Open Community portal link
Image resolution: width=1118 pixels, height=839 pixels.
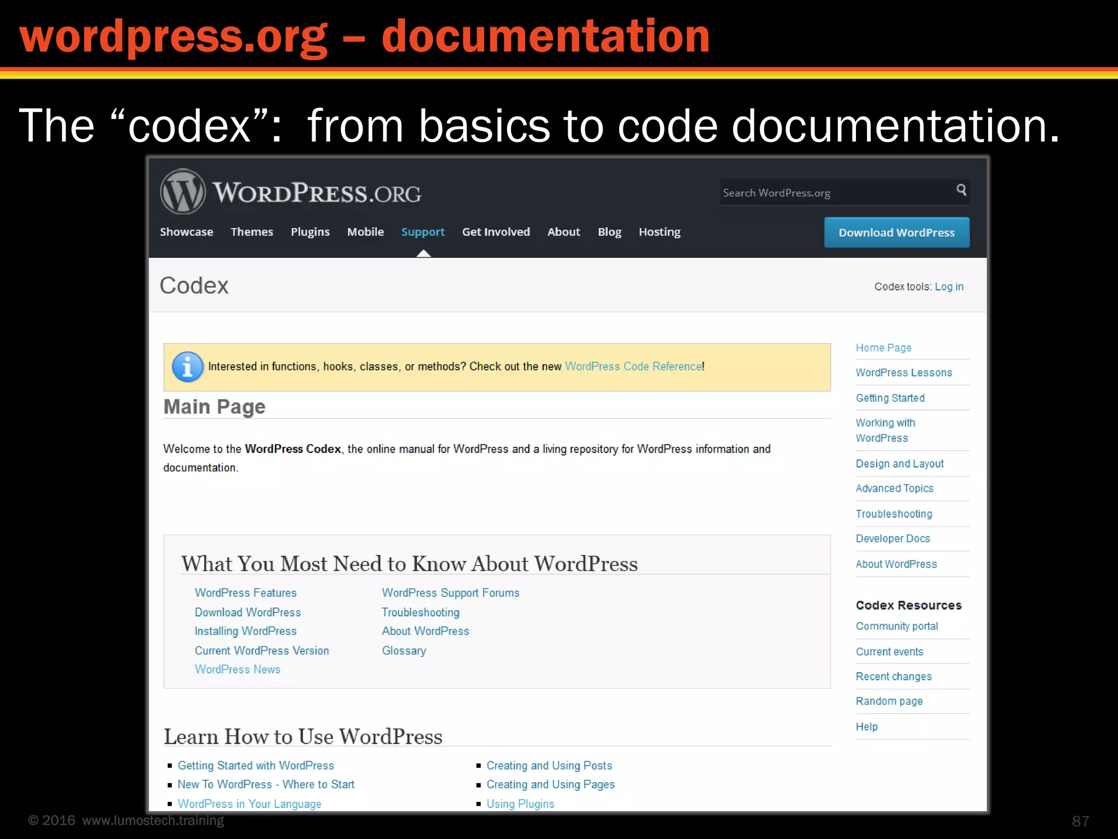click(x=897, y=627)
